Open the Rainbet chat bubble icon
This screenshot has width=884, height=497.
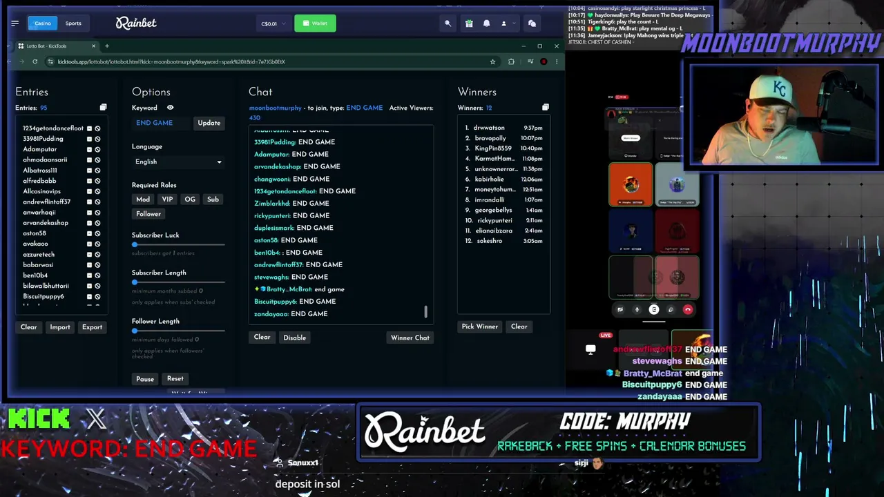pyautogui.click(x=532, y=23)
